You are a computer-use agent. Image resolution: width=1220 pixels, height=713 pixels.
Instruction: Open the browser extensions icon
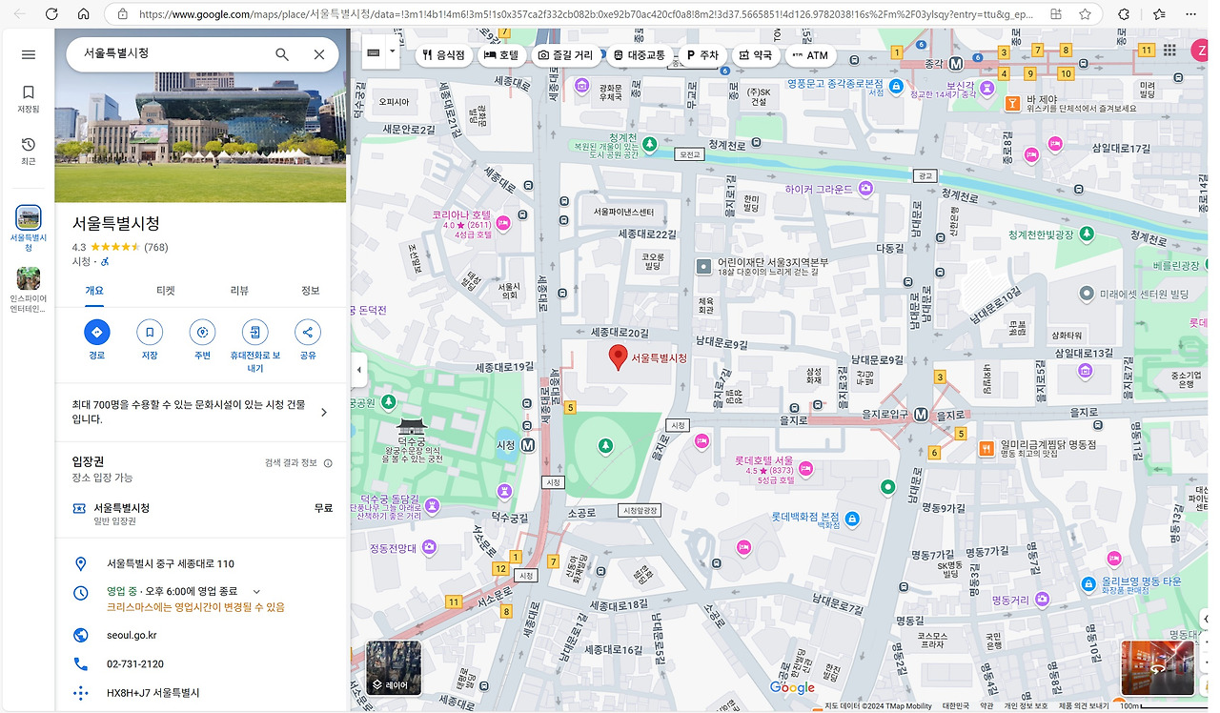pyautogui.click(x=1124, y=14)
